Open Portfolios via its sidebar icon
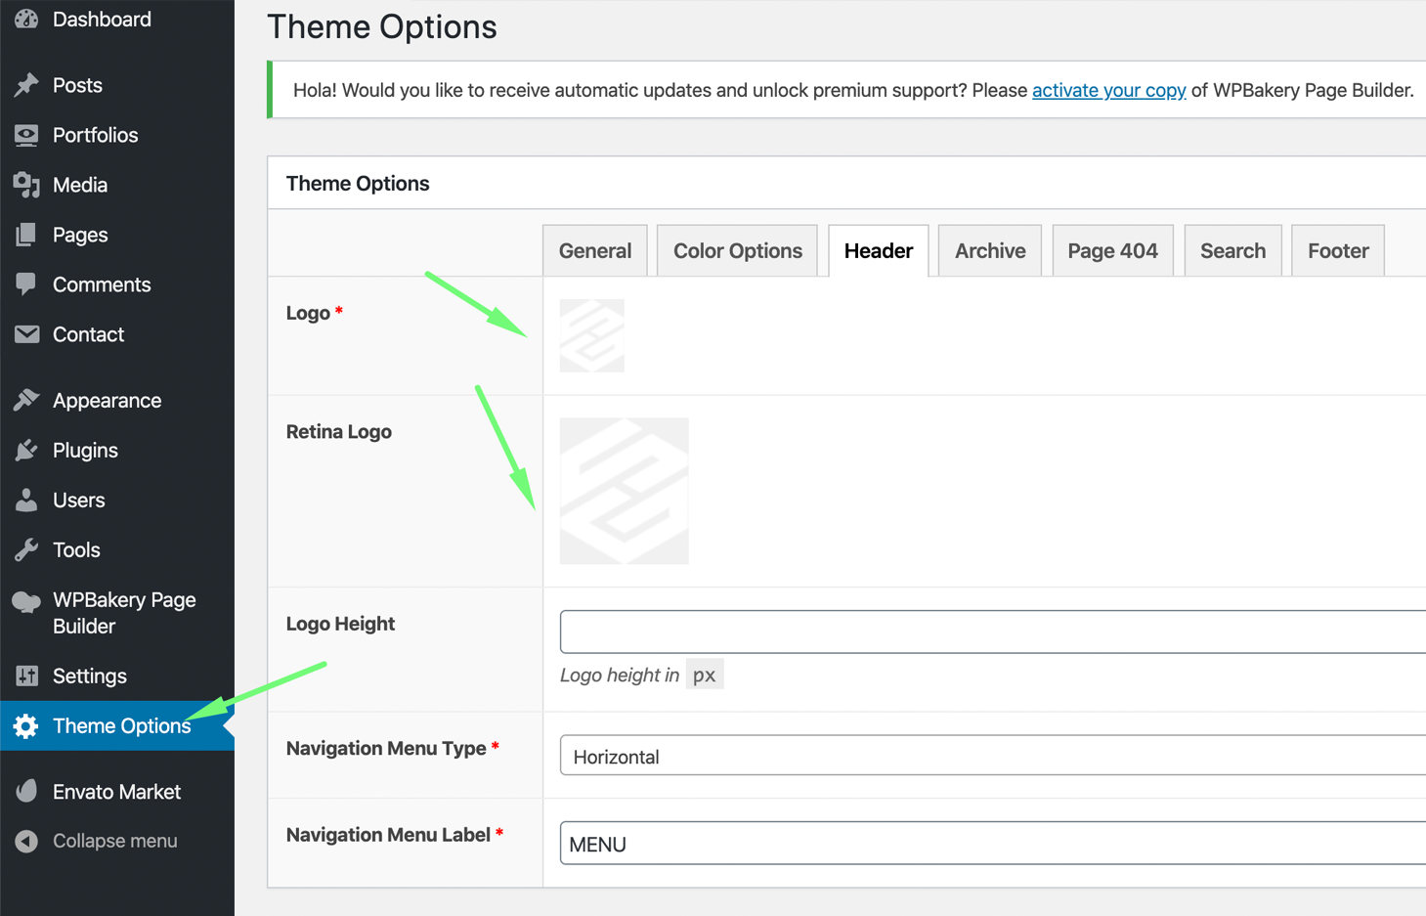The height and width of the screenshot is (916, 1426). click(x=26, y=135)
